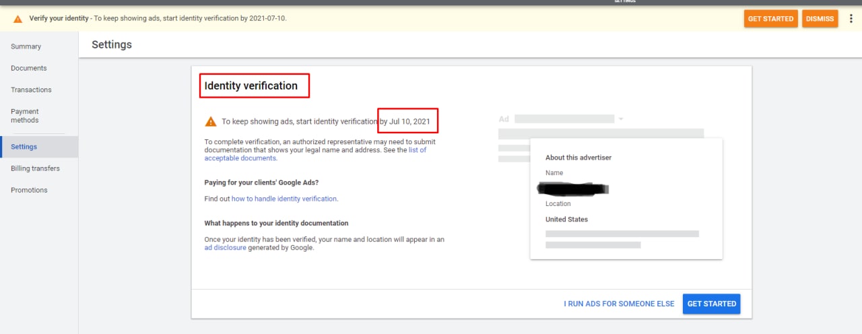Screen dimensions: 862x334
Task: Click 'Paying for your clients' Google Ads?' heading
Action: (261, 182)
